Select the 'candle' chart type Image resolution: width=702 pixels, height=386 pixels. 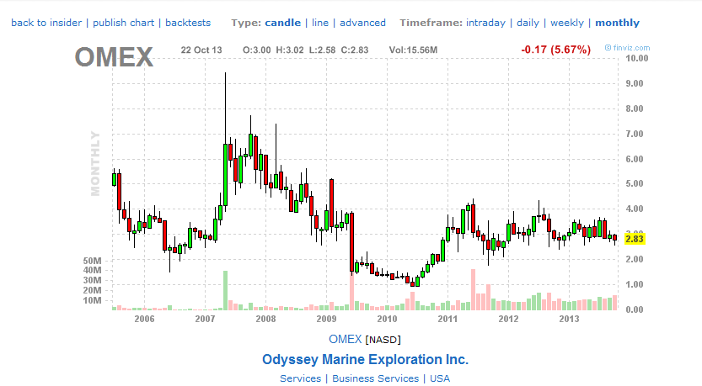tap(282, 23)
